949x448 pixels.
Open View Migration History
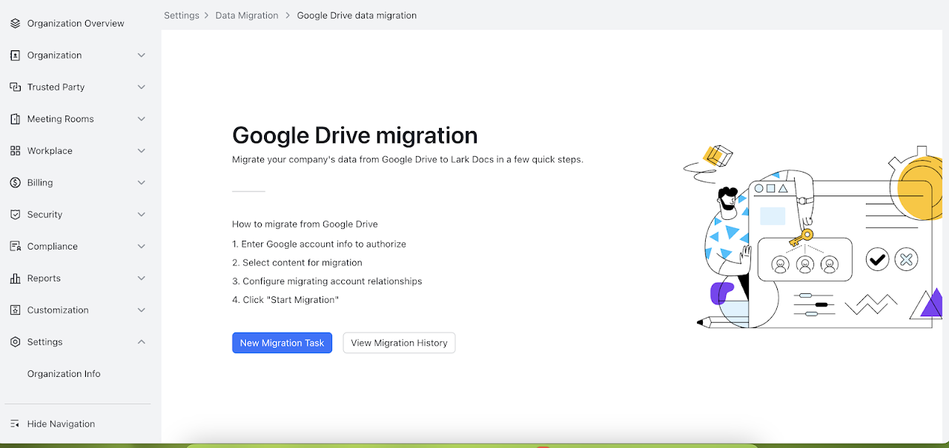[x=399, y=343]
